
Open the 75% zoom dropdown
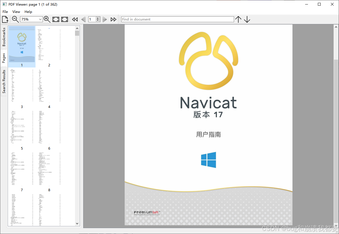(31, 19)
